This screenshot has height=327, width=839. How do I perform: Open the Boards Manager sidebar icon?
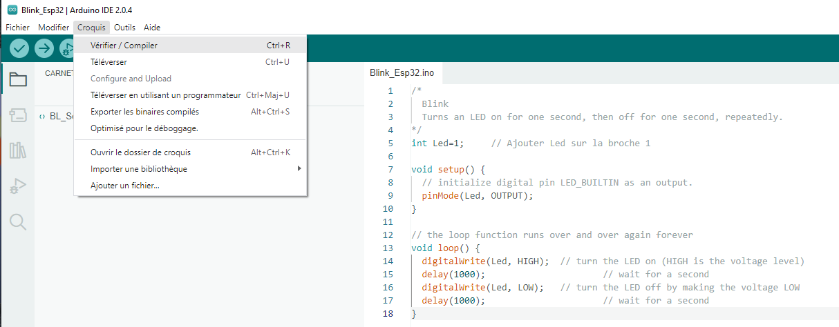coord(18,115)
